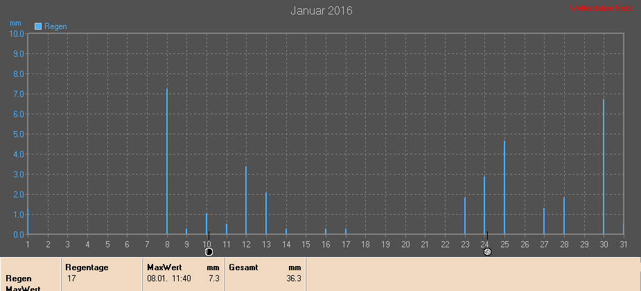Screen dimensions: 641x291
Task: Click the total value 36.3 cell
Action: coord(295,279)
